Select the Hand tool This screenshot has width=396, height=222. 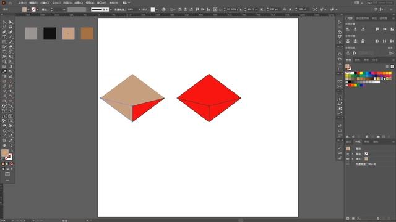4,146
